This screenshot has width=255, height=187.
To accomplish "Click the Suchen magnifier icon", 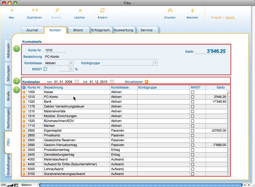I will click(57, 10).
